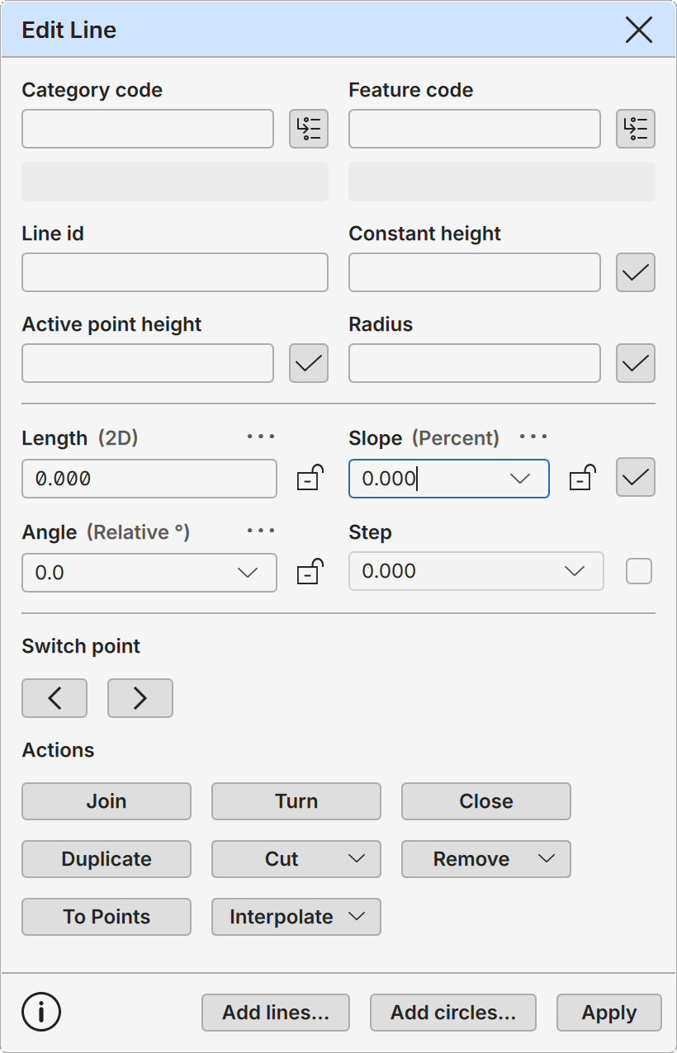The image size is (677, 1053).
Task: Expand the Slope value dropdown
Action: pyautogui.click(x=520, y=479)
